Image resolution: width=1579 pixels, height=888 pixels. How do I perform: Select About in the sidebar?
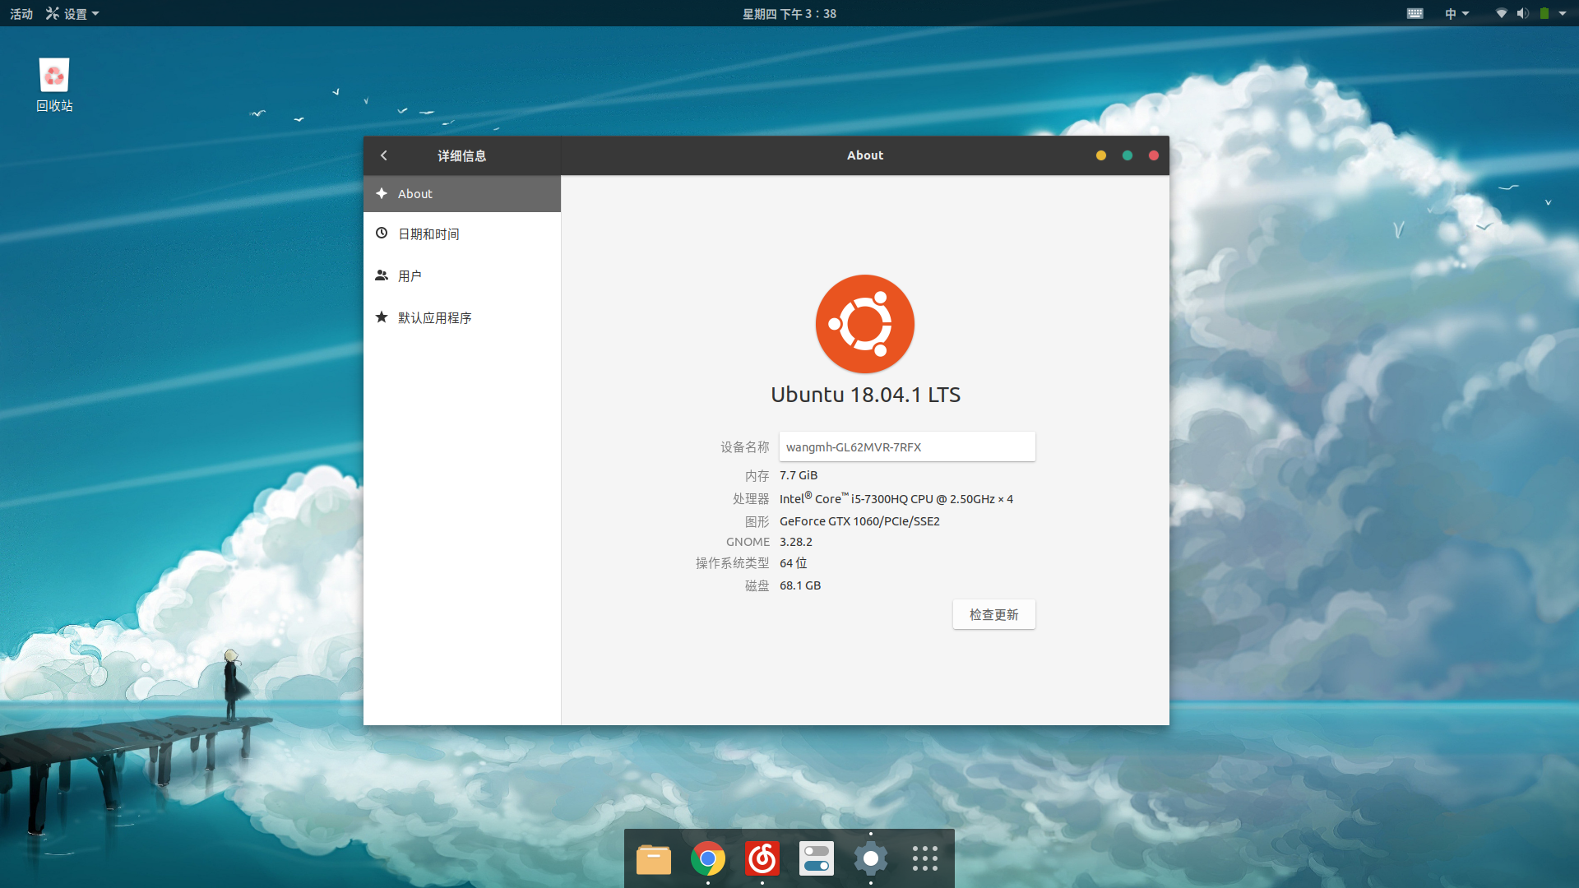(462, 194)
